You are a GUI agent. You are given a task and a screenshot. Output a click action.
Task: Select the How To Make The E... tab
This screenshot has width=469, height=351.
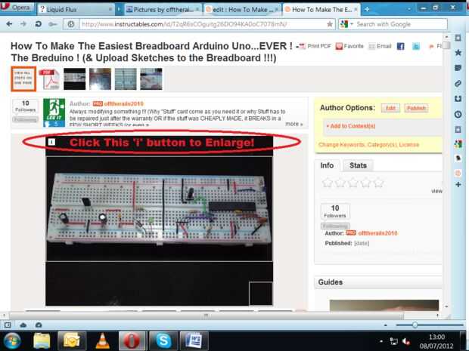(321, 10)
